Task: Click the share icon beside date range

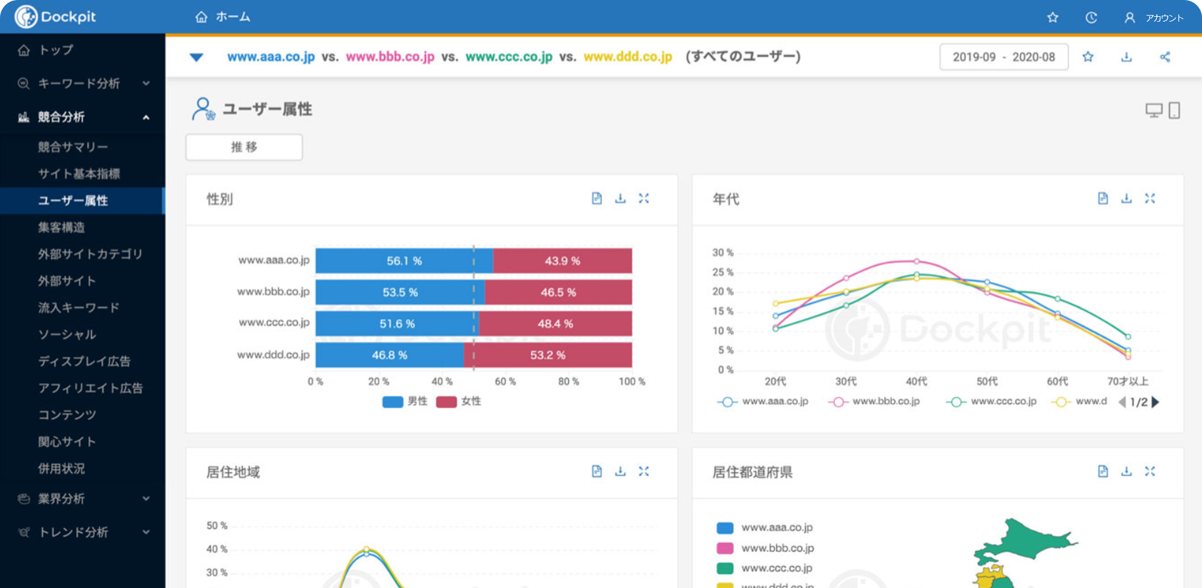Action: click(1165, 57)
